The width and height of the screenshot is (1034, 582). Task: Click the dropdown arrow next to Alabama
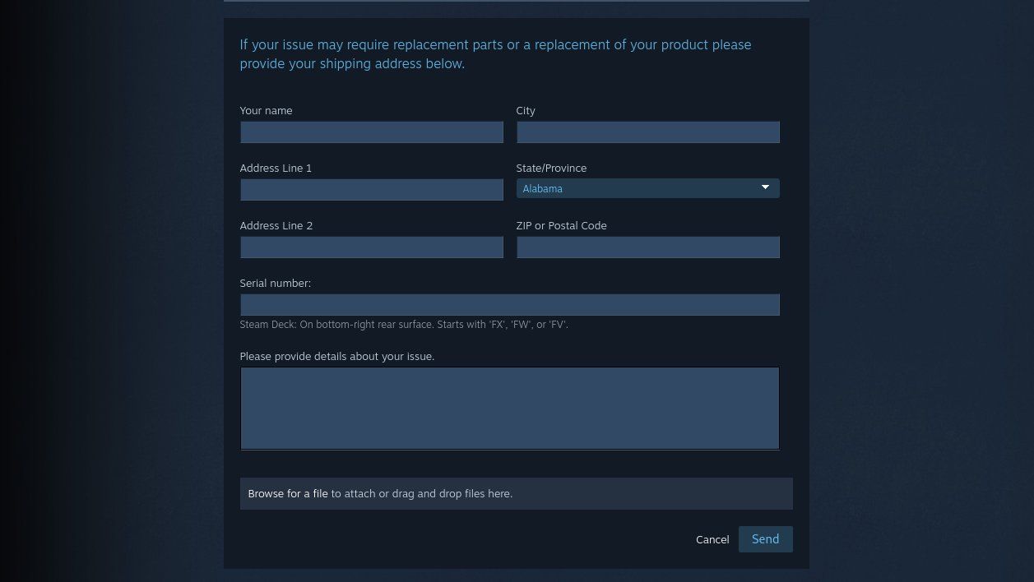pyautogui.click(x=765, y=187)
